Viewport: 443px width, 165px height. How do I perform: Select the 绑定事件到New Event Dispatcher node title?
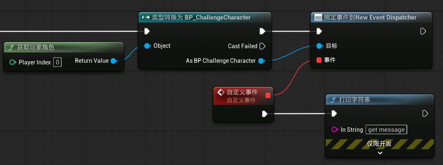(370, 17)
